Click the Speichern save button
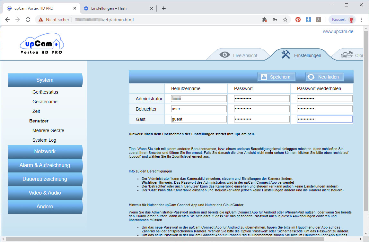The height and width of the screenshot is (242, 369). point(276,77)
